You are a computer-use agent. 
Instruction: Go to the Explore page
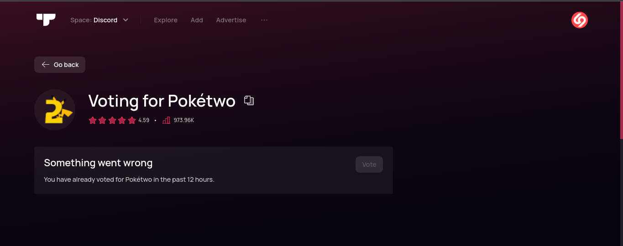[166, 20]
